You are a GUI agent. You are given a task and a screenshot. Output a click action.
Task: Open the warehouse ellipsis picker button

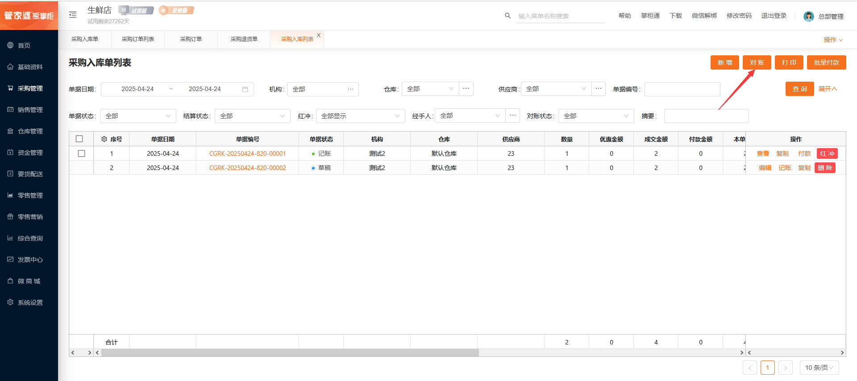click(466, 89)
